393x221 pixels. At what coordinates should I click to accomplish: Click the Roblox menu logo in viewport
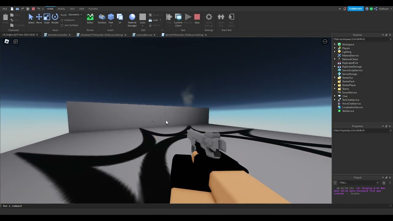coord(6,41)
